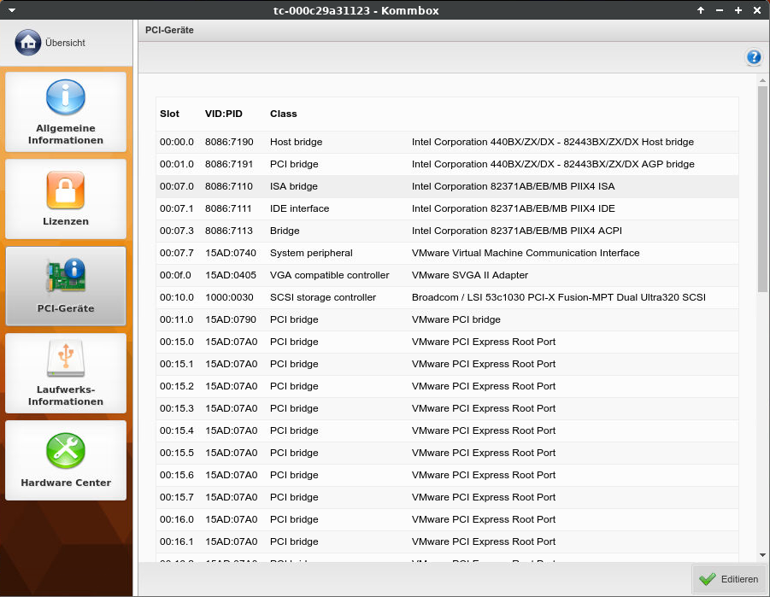Select slot 00:15.4 cell

coord(177,430)
